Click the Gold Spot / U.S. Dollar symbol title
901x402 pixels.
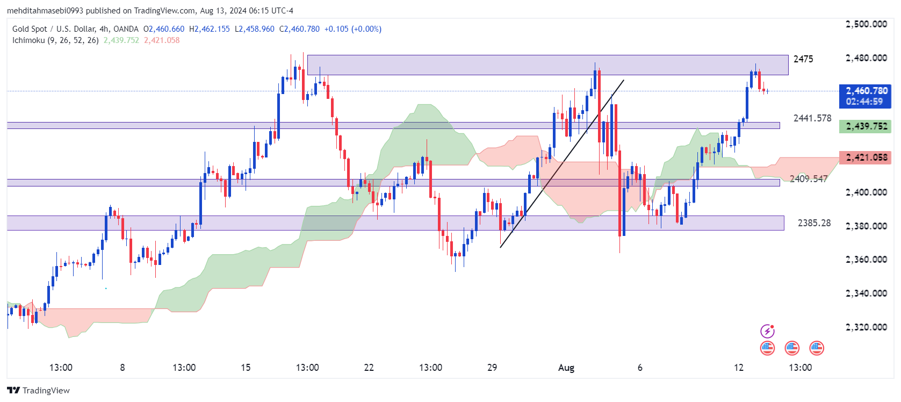(75, 29)
